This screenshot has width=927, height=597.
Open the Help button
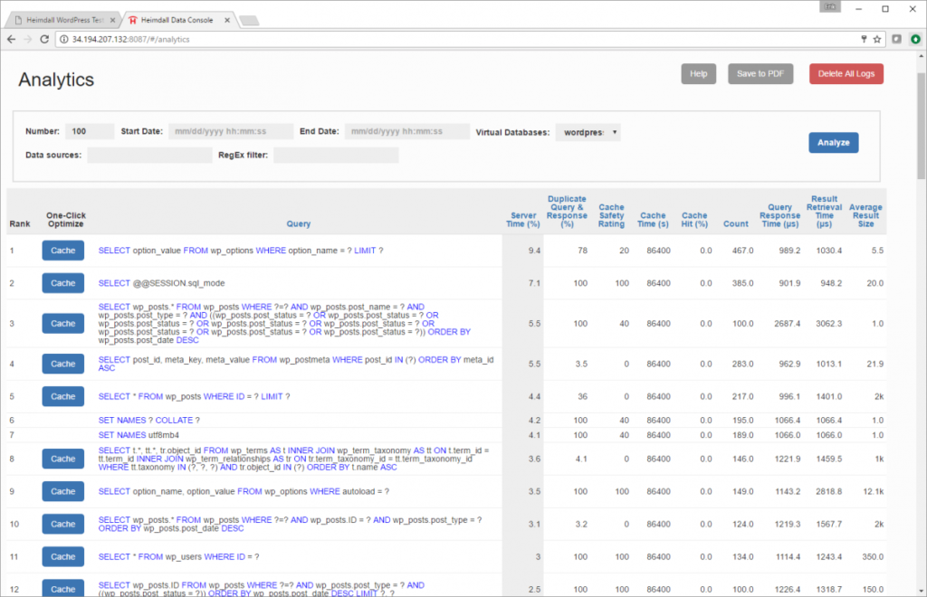coord(698,74)
